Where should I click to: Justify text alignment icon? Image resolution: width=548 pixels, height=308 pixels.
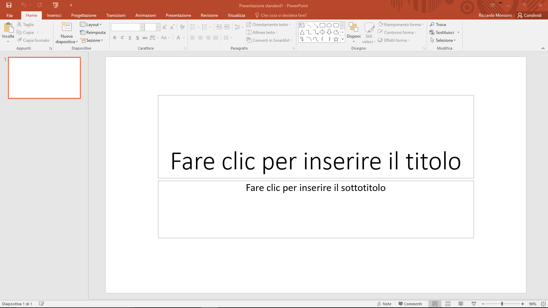pyautogui.click(x=216, y=38)
